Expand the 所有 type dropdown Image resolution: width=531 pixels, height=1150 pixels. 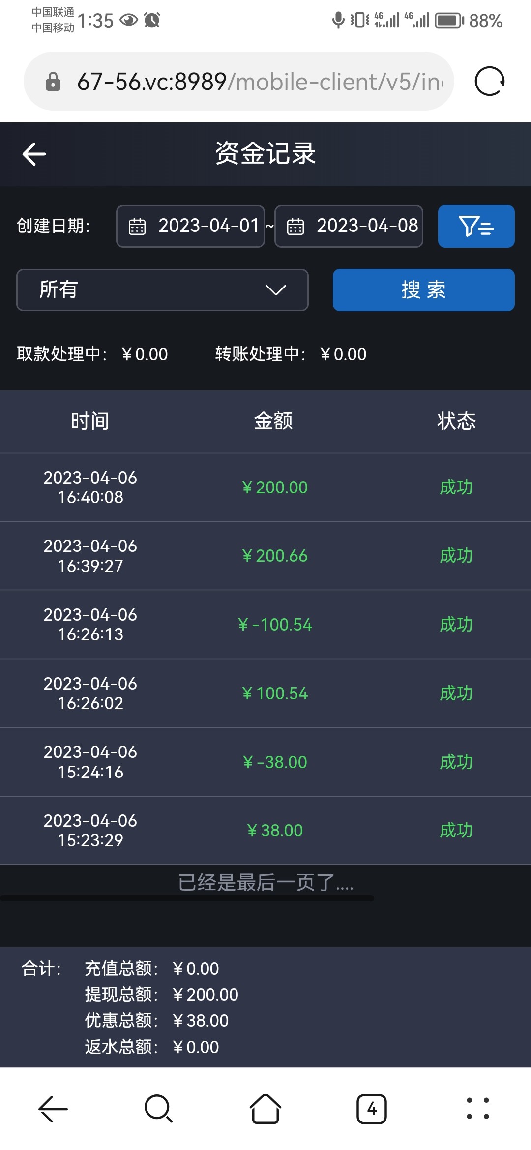click(x=162, y=290)
